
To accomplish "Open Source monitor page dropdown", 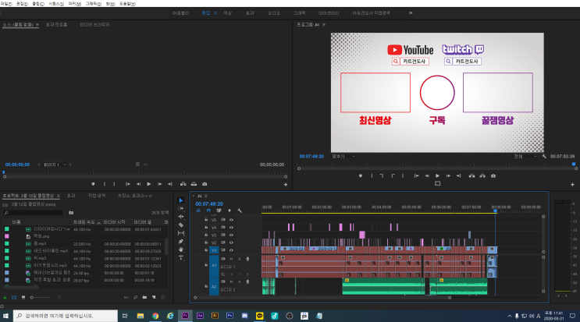I will (x=55, y=165).
